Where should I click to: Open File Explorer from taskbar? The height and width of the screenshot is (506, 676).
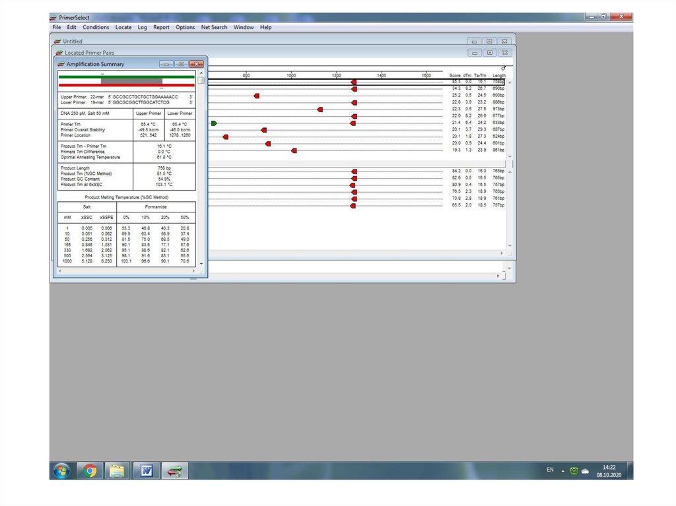coord(117,470)
